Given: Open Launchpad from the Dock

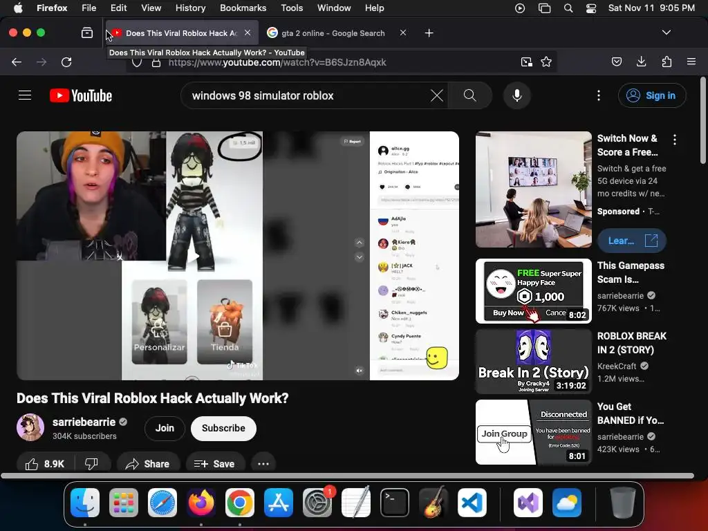Looking at the screenshot, I should [x=124, y=503].
